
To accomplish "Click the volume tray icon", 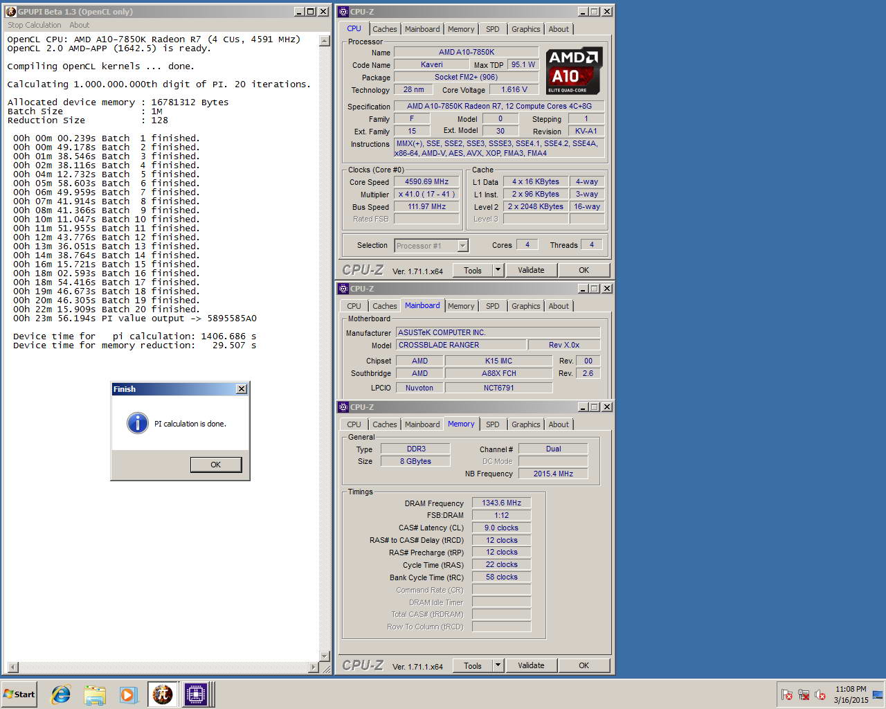I will 820,694.
